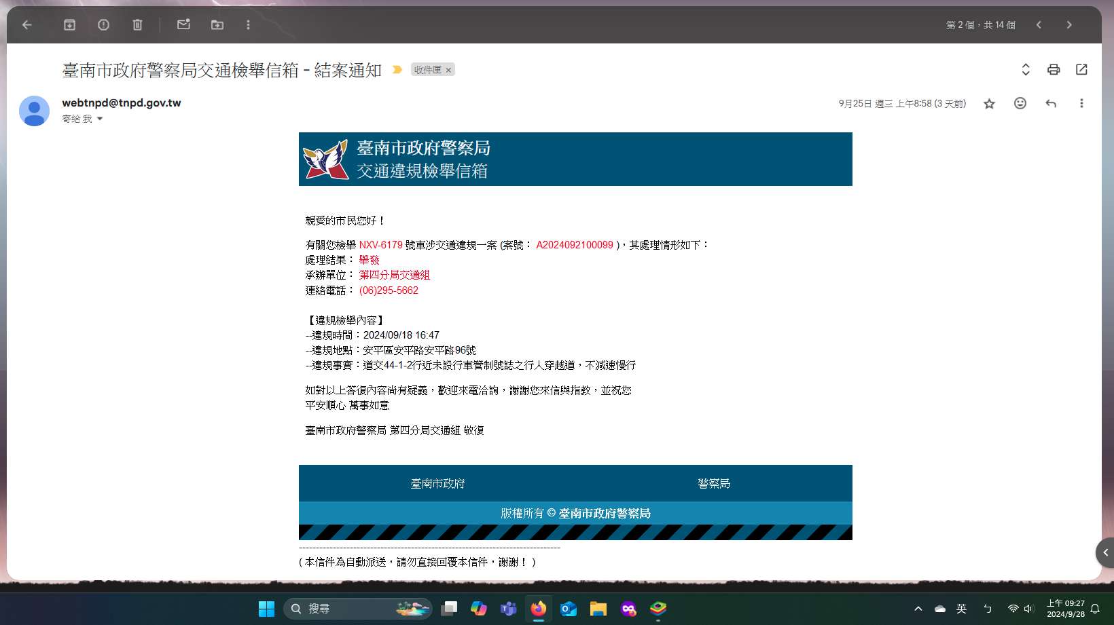Click the sender's avatar picture
This screenshot has width=1114, height=625.
34,111
